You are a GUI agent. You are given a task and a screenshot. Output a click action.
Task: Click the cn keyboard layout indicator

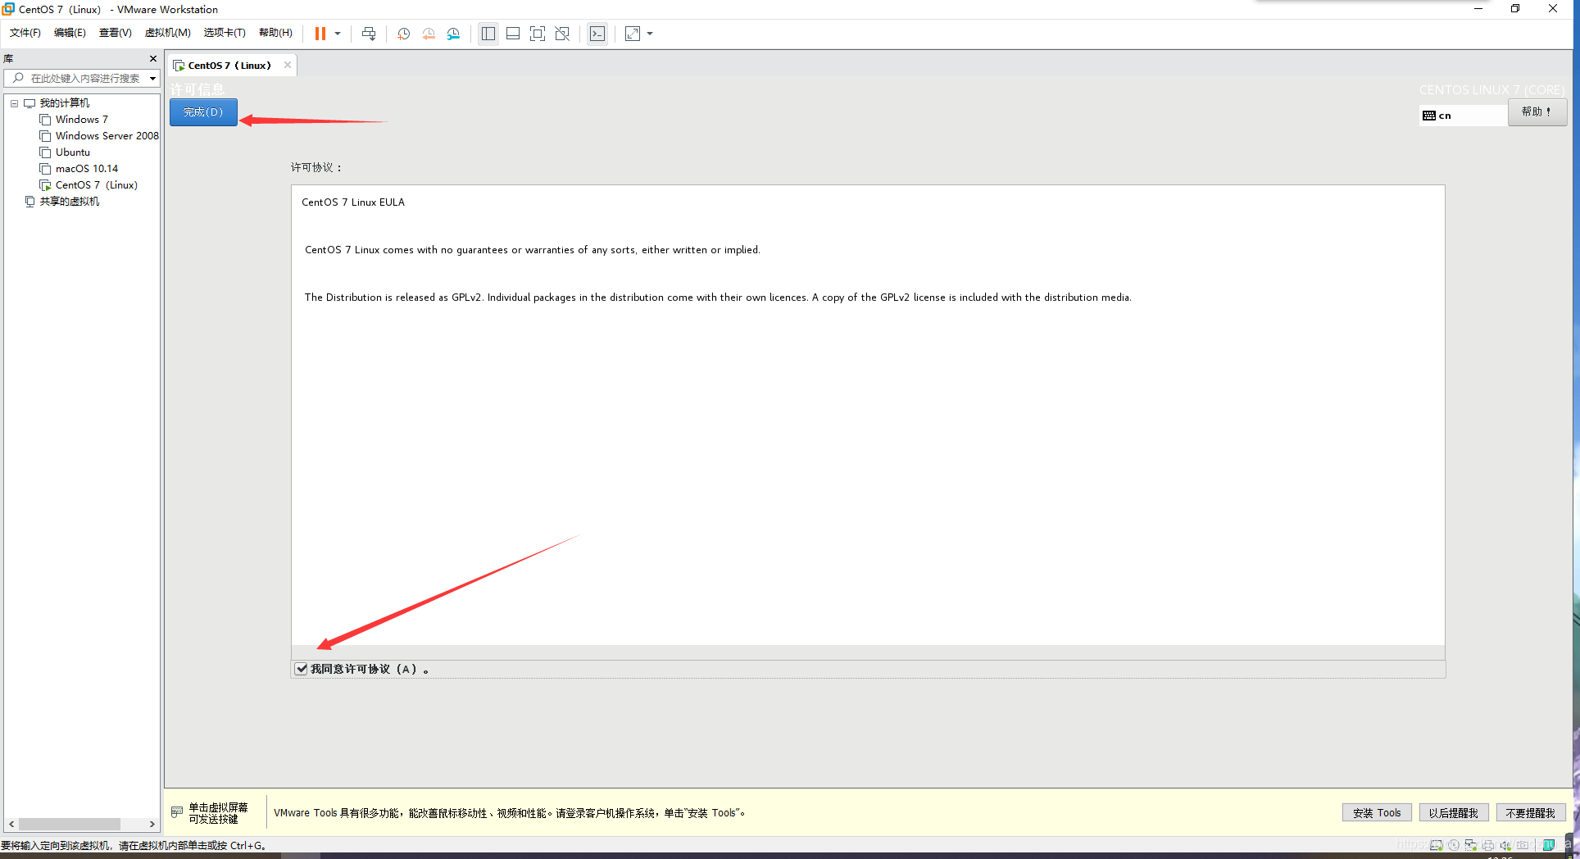pyautogui.click(x=1464, y=116)
